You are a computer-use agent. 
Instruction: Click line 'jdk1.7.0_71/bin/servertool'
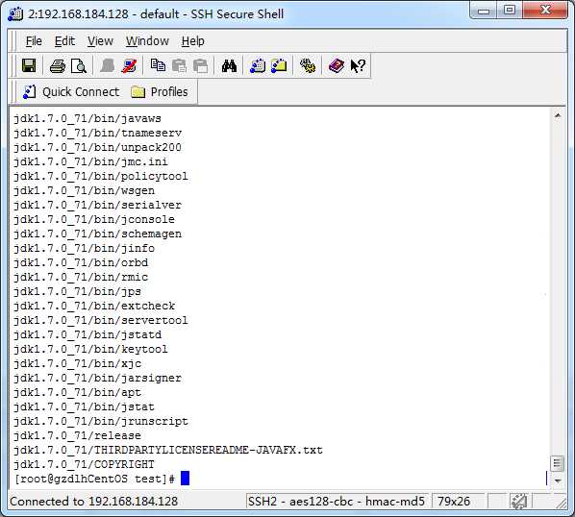101,320
